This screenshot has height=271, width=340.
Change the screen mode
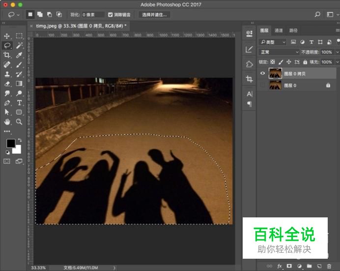[19, 161]
